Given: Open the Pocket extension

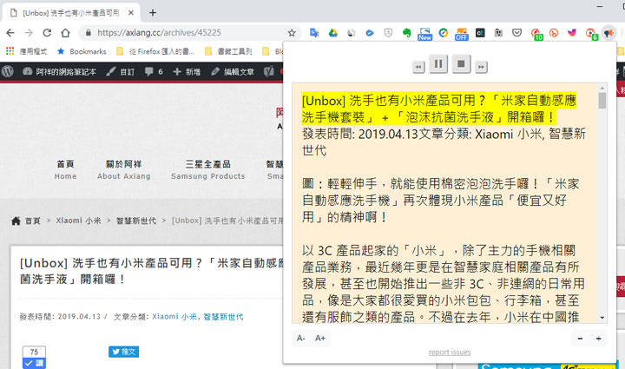Looking at the screenshot, I should point(517,33).
